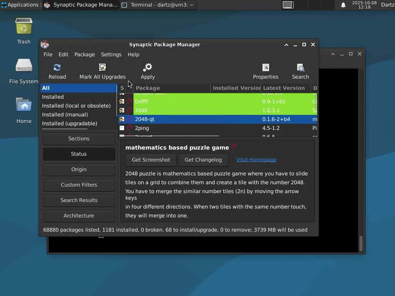Image resolution: width=395 pixels, height=296 pixels.
Task: Select the 0xffff package name
Action: point(142,101)
